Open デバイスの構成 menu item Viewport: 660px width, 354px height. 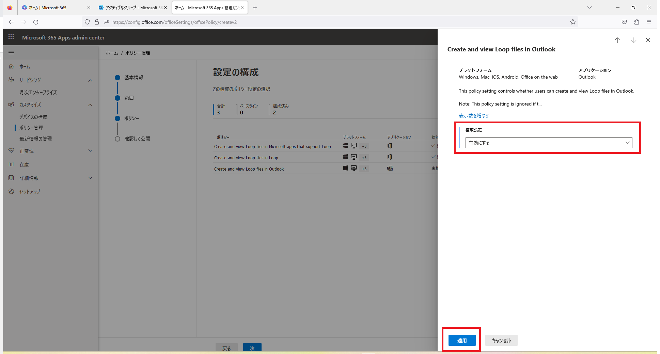(33, 117)
